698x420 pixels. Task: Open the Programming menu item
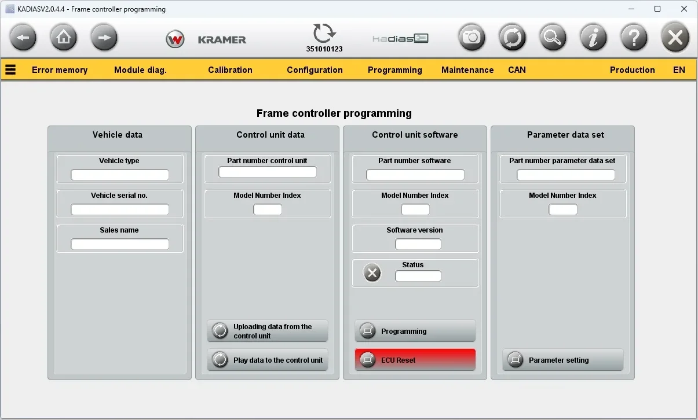click(394, 69)
